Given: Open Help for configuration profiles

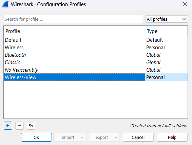Looking at the screenshot, I should 172,137.
